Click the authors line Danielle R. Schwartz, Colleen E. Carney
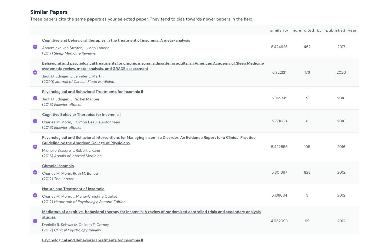389x243 pixels. coord(76,225)
